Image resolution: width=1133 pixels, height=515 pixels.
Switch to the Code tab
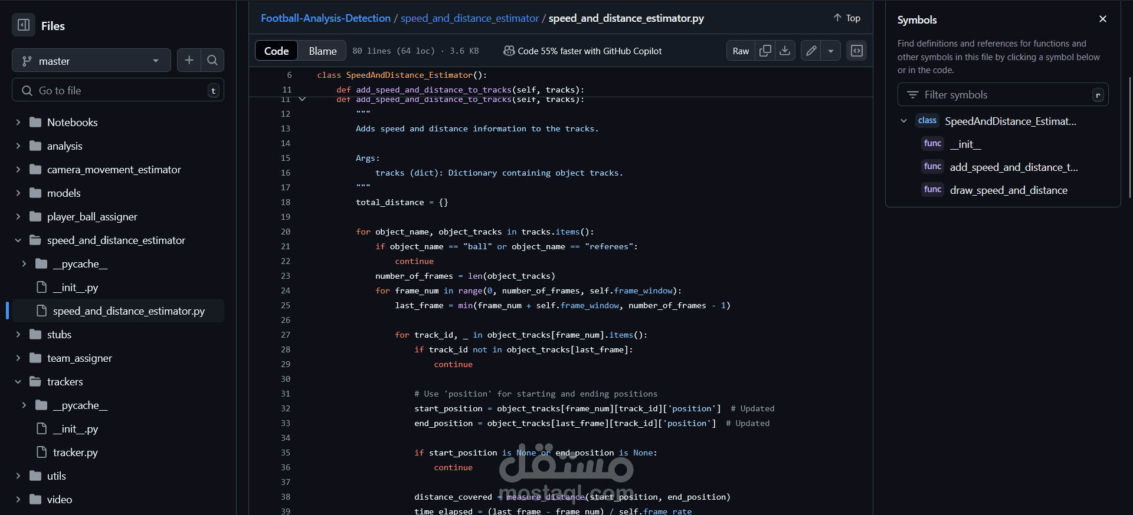276,51
